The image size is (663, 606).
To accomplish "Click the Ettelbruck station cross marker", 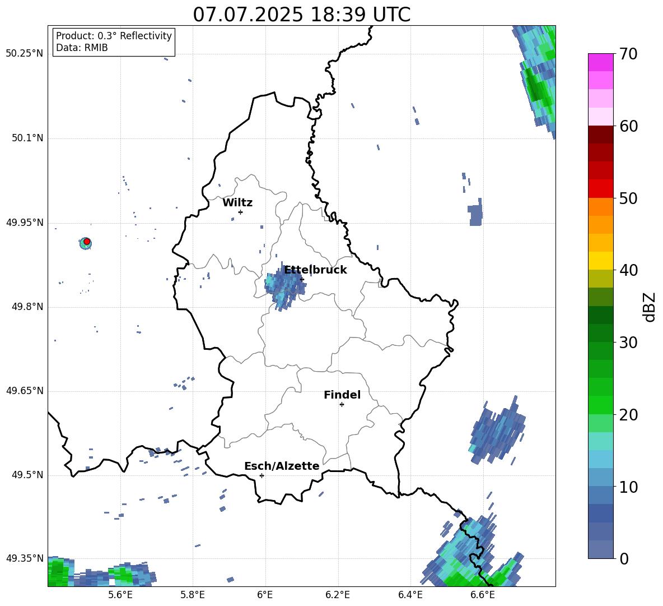I will click(302, 279).
